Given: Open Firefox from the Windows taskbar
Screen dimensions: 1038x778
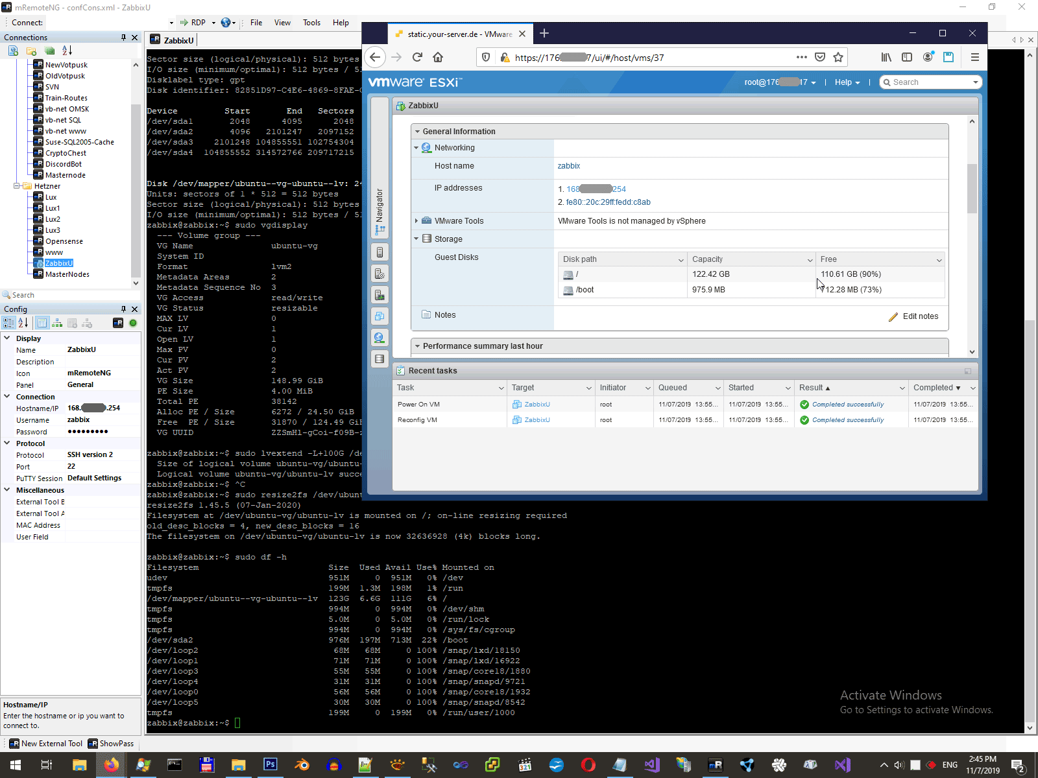Looking at the screenshot, I should pos(111,765).
